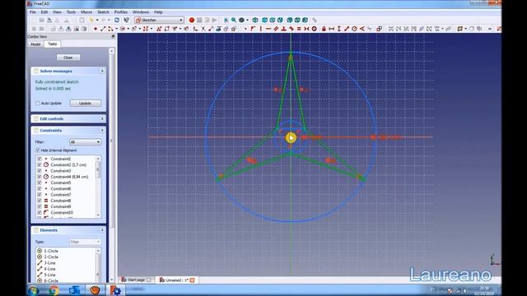Uncheck the Constraint2 (1,7 cm) checkbox

(x=40, y=164)
